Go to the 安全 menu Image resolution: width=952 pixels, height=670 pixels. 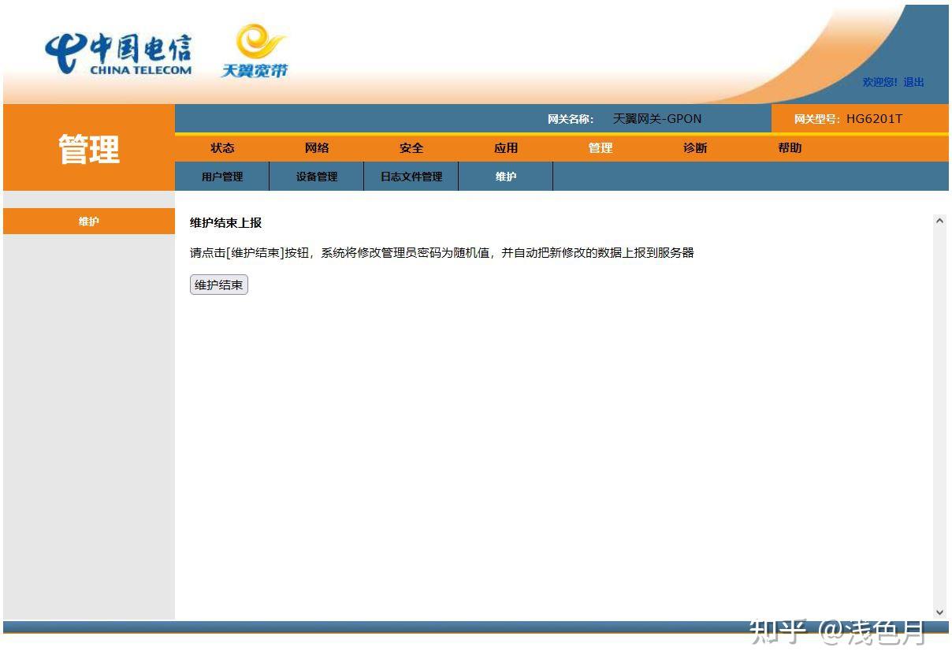411,148
